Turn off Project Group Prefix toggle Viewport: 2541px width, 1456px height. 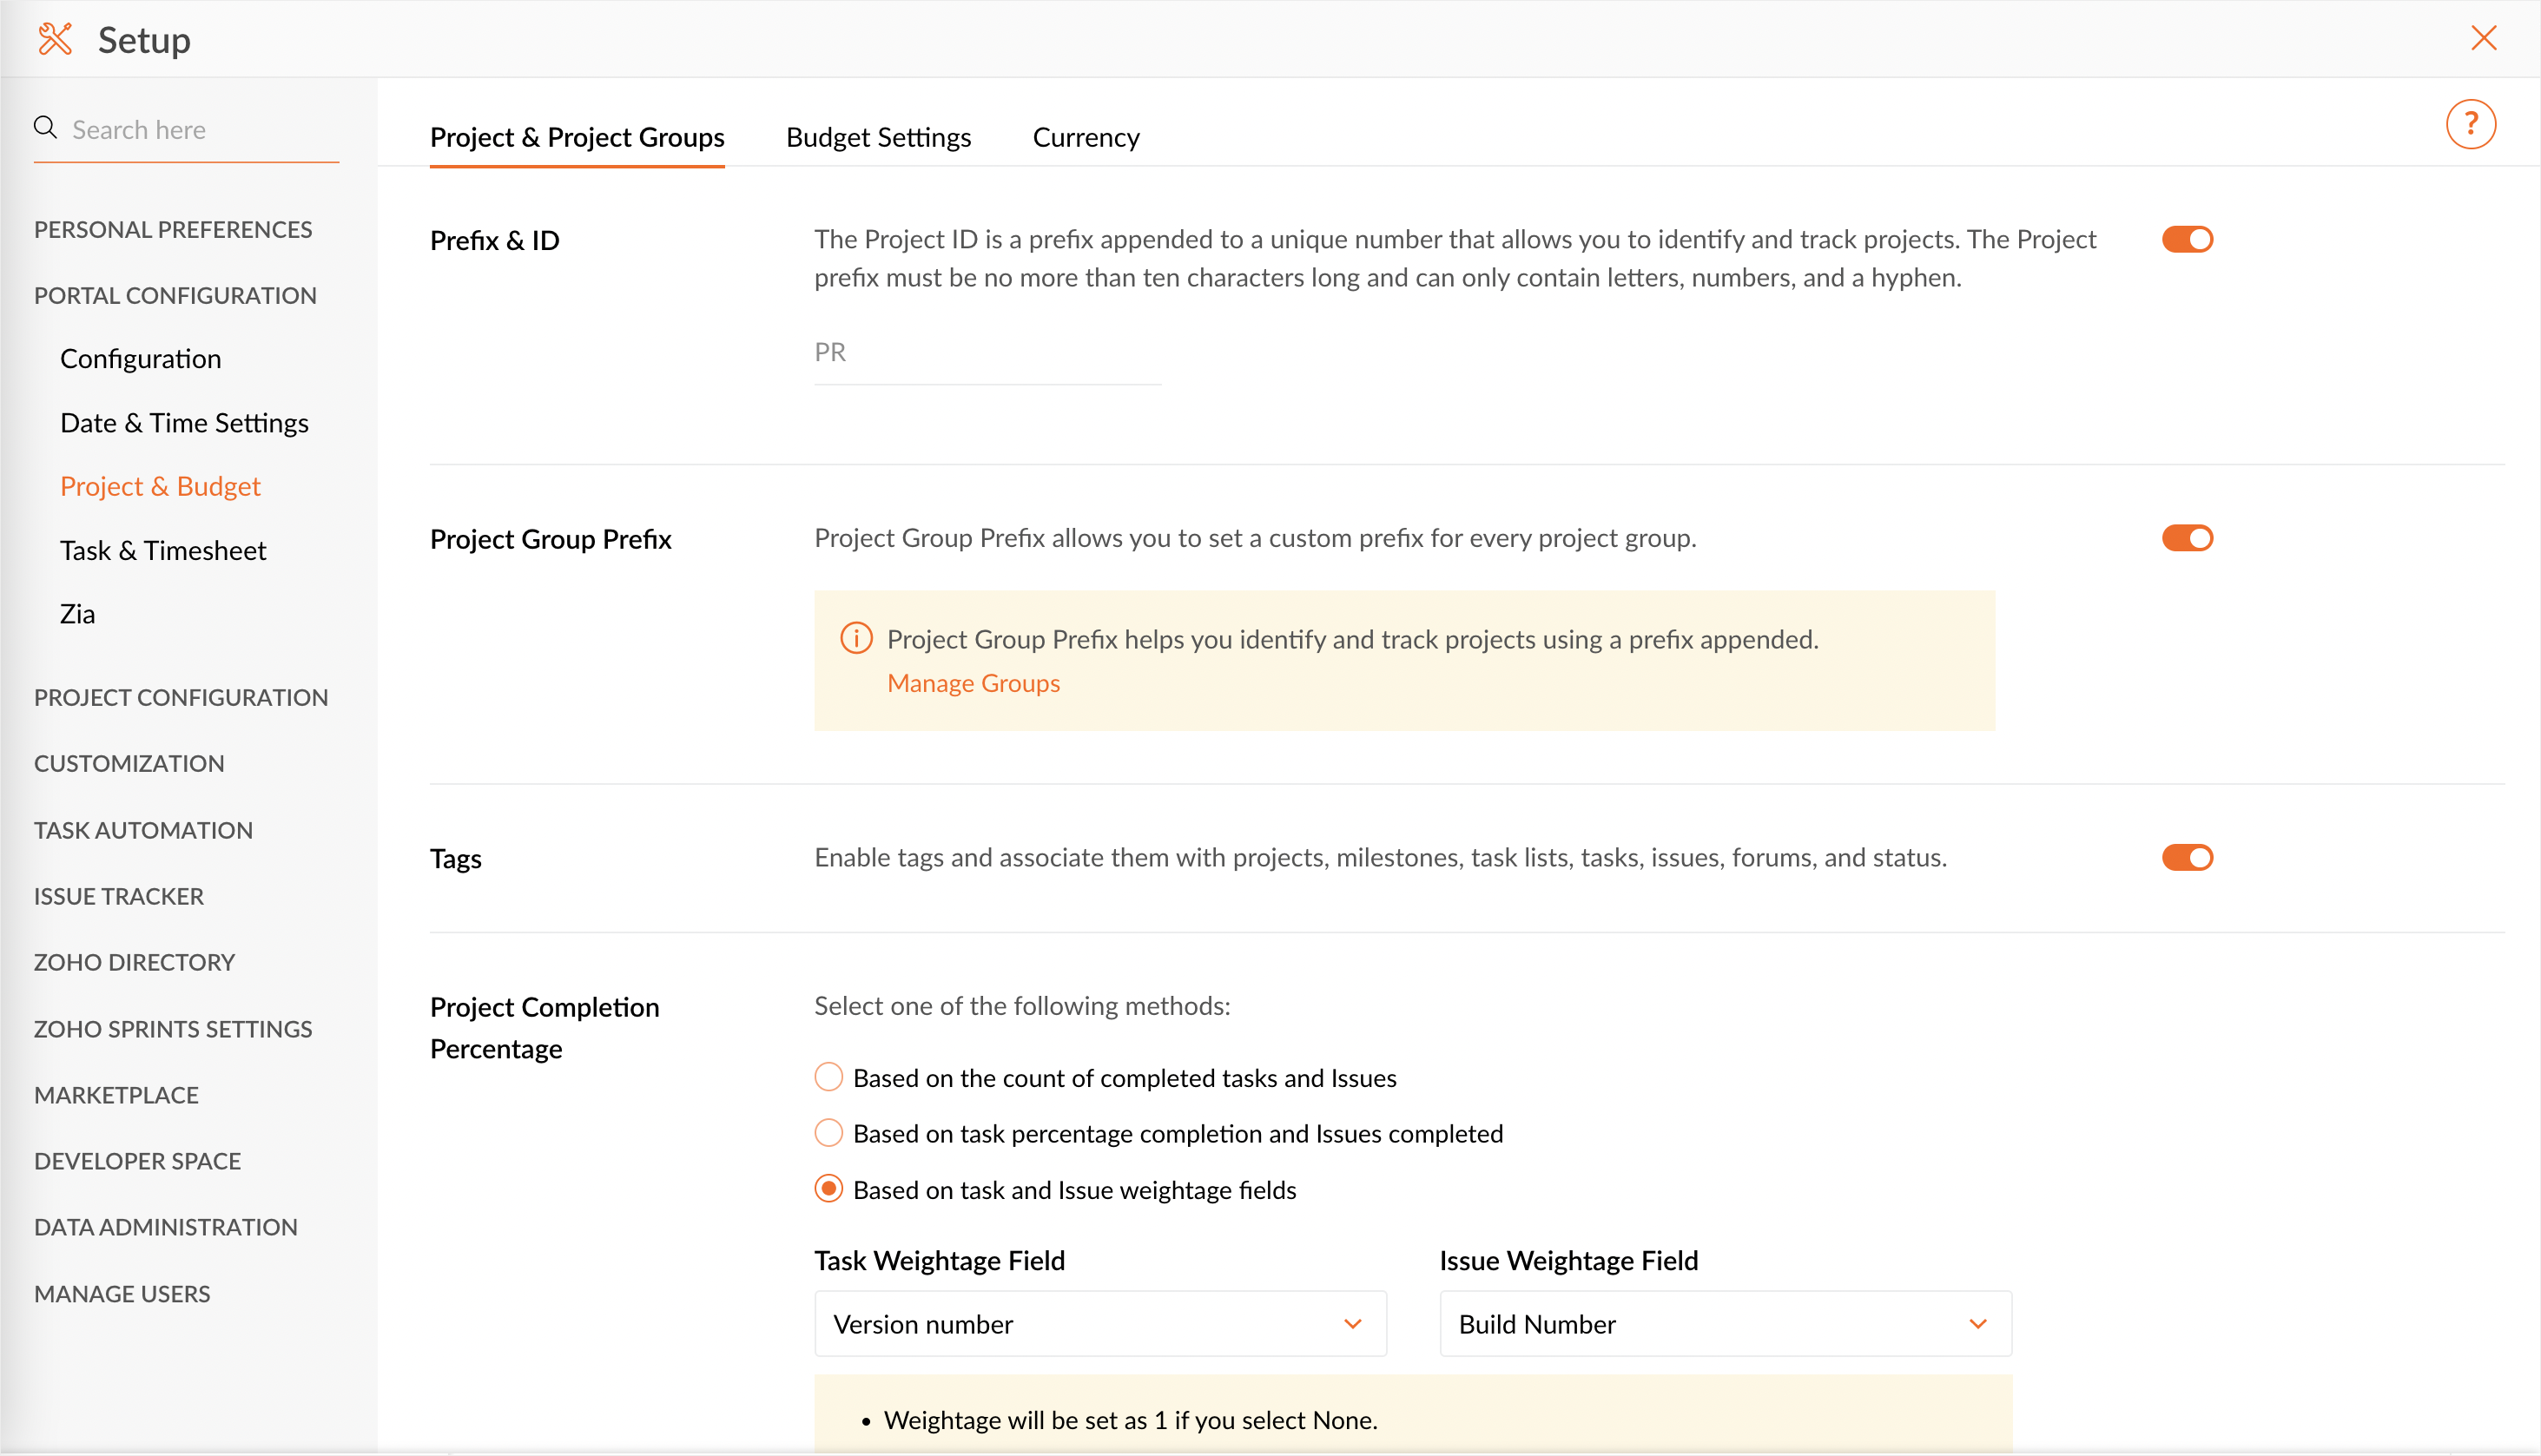click(2187, 538)
